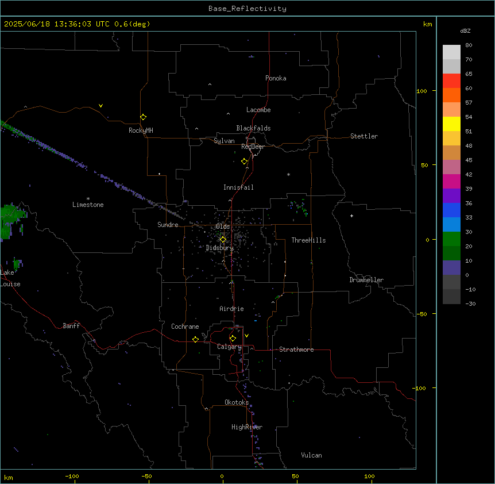Click the green 30 dBZ legend color

(451, 239)
